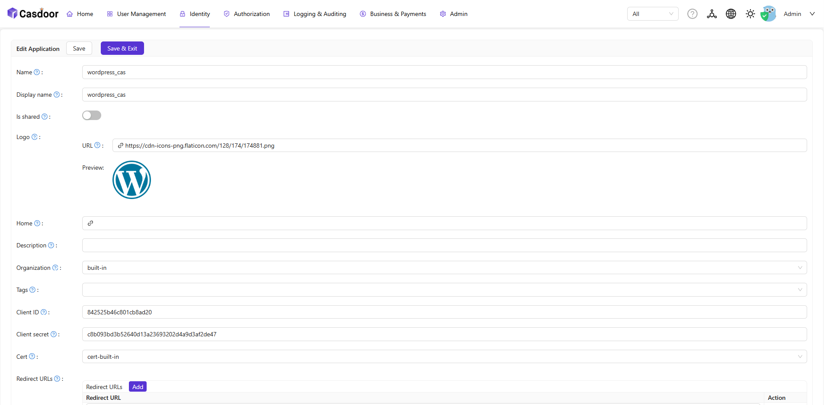Click the Admin user avatar

[x=768, y=14]
